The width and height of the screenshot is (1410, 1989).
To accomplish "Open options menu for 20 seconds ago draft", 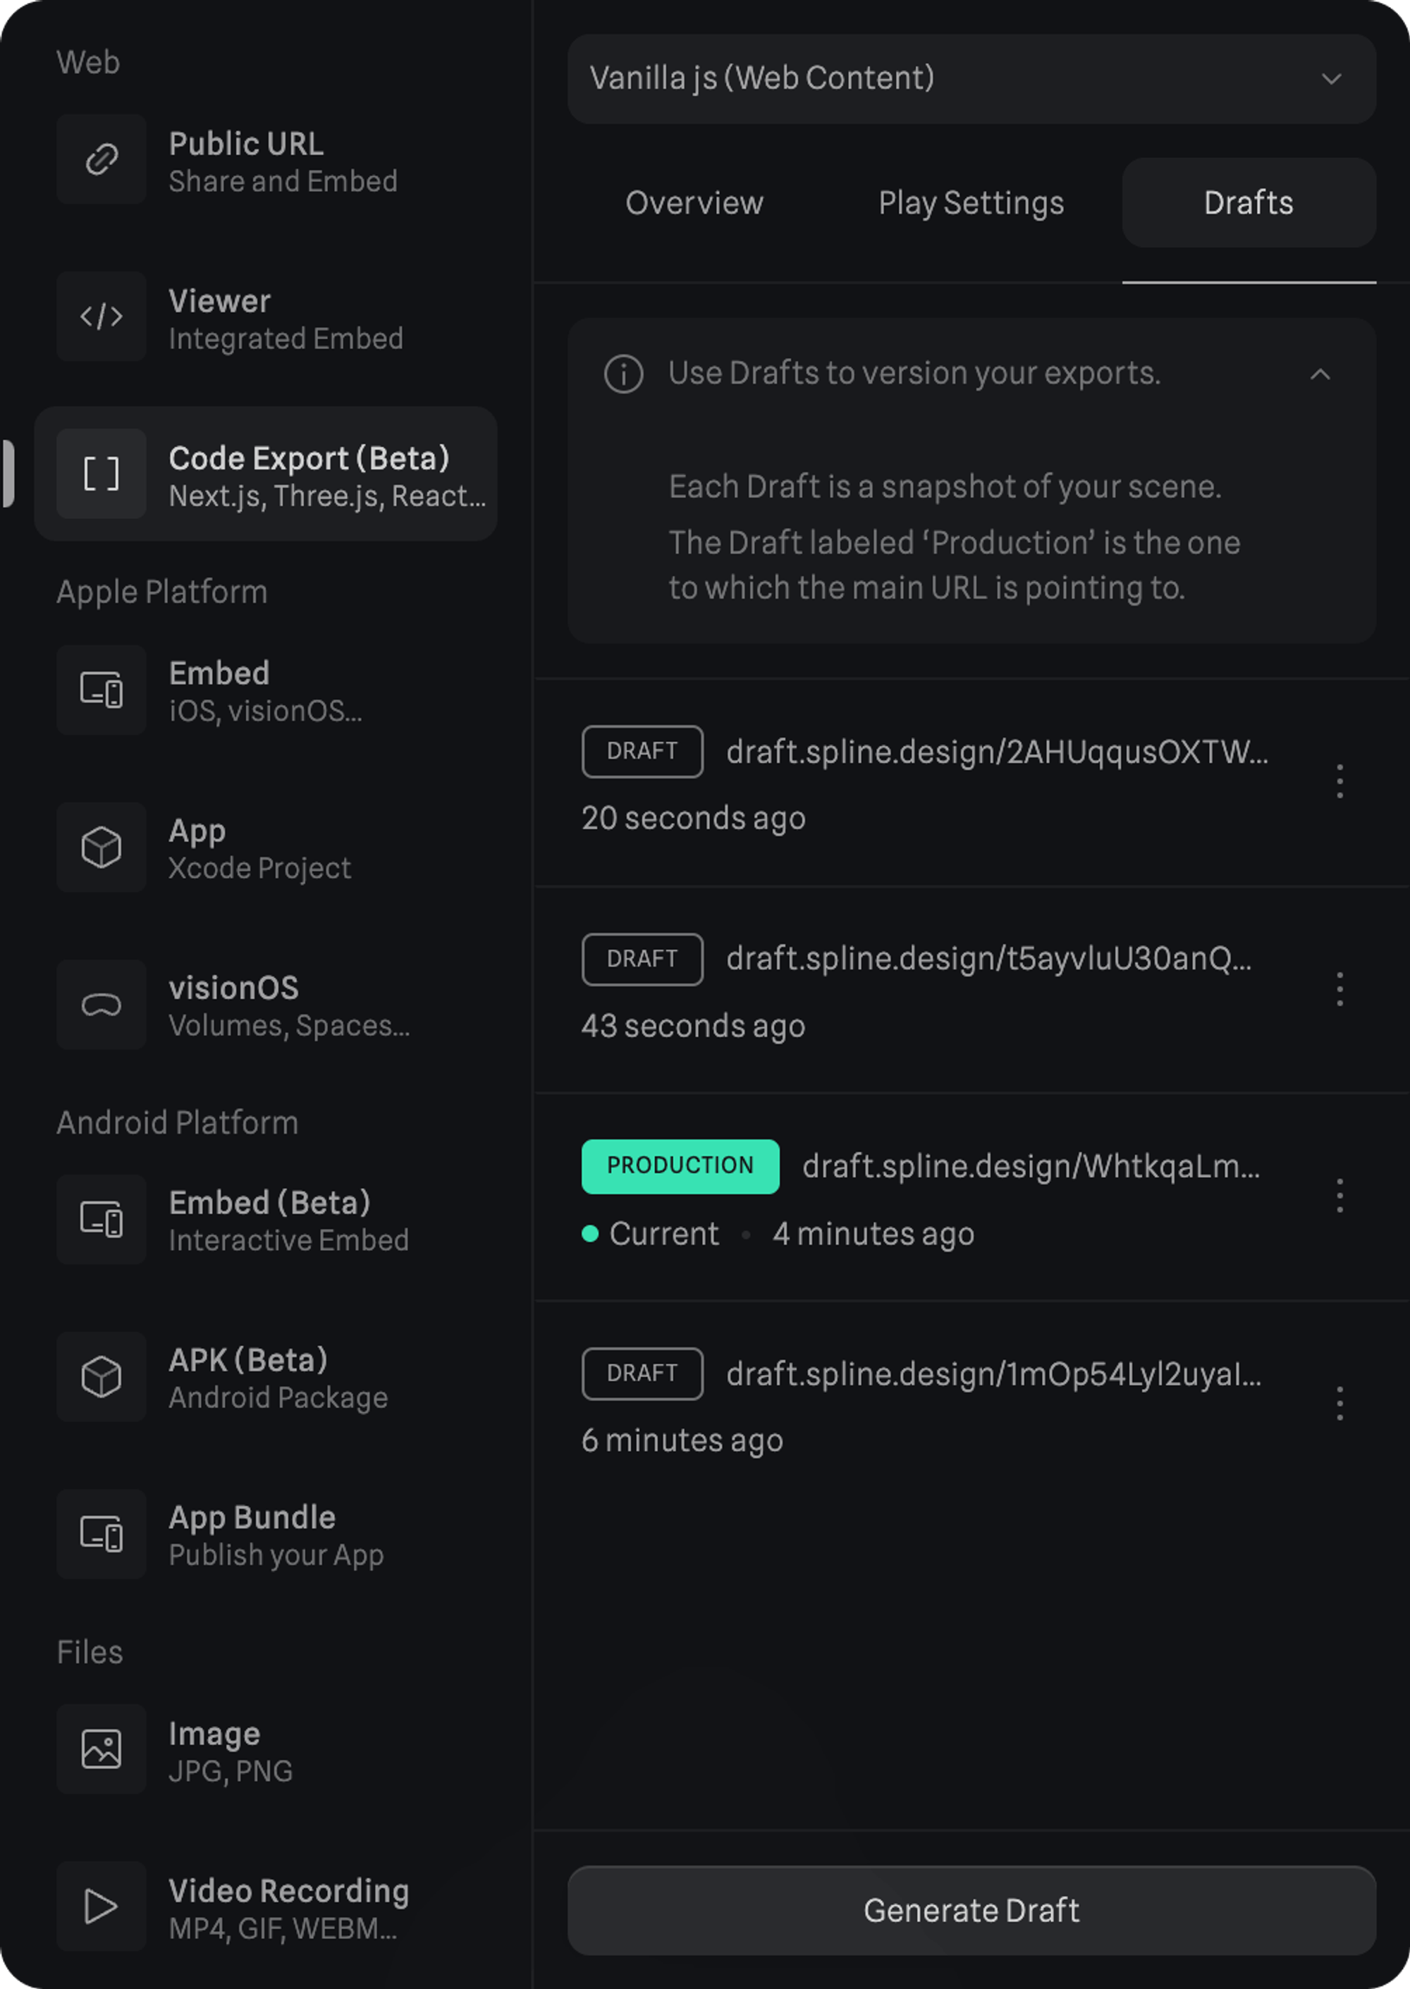I will click(1339, 781).
